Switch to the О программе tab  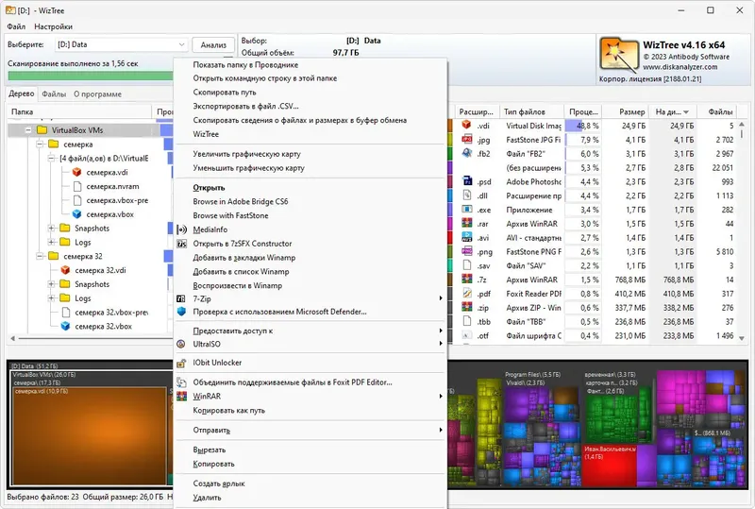click(x=97, y=94)
